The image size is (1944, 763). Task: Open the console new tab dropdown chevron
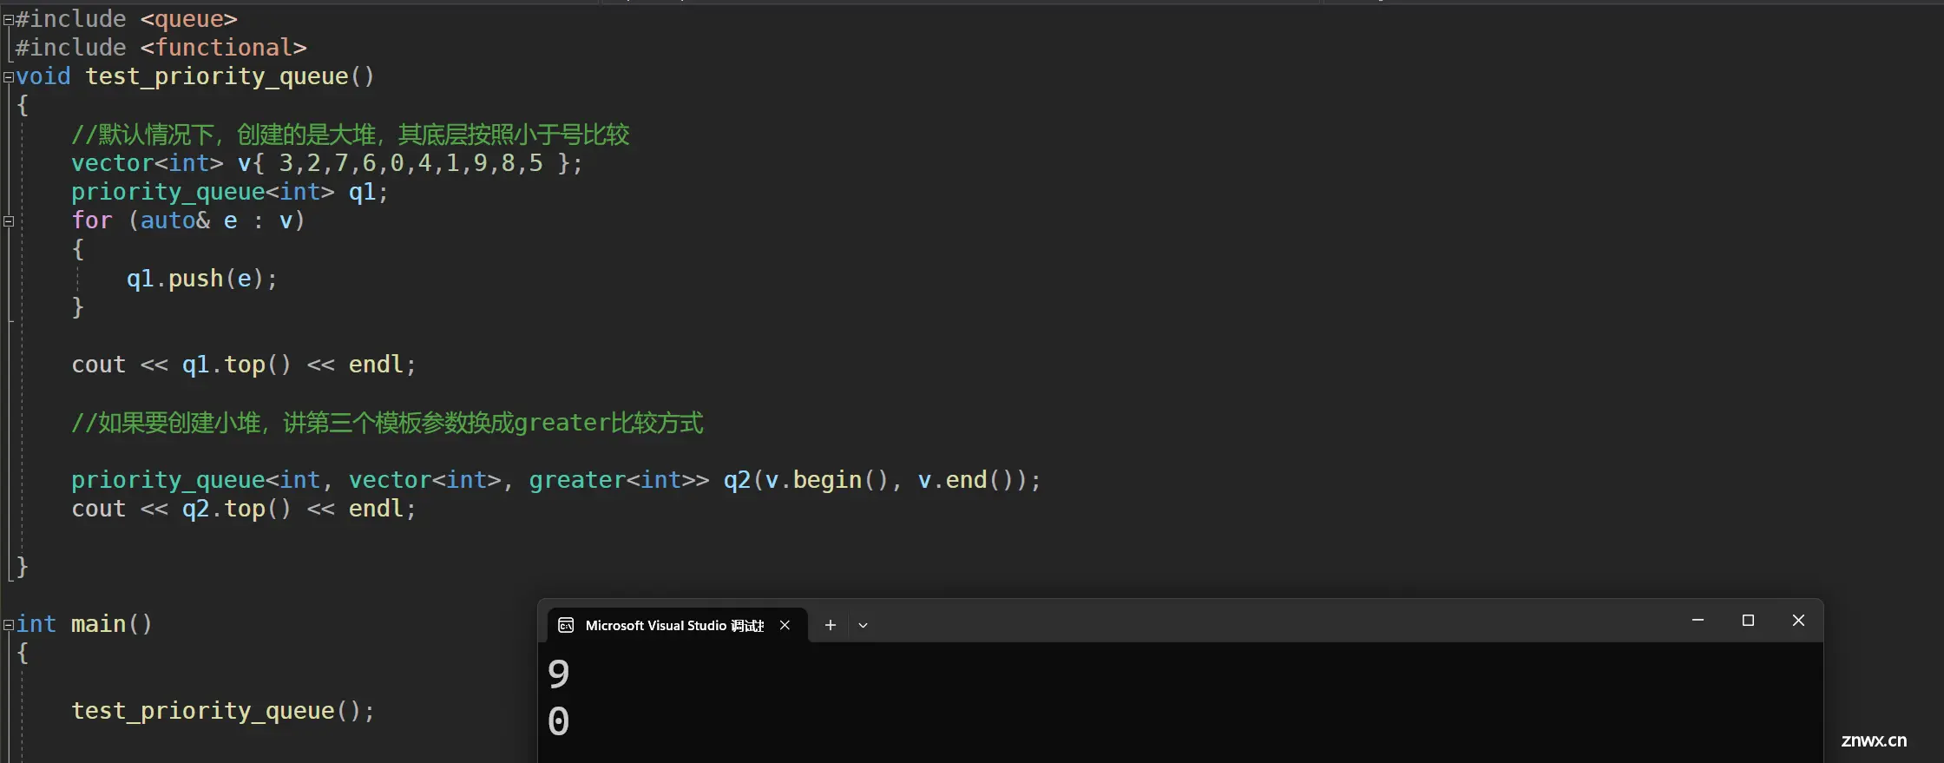click(863, 625)
